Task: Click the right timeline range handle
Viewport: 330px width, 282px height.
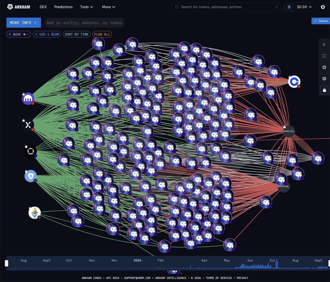Action: click(x=329, y=263)
